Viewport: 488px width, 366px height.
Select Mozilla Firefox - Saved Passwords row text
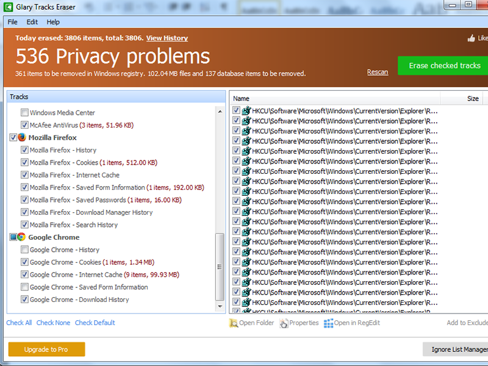[106, 200]
